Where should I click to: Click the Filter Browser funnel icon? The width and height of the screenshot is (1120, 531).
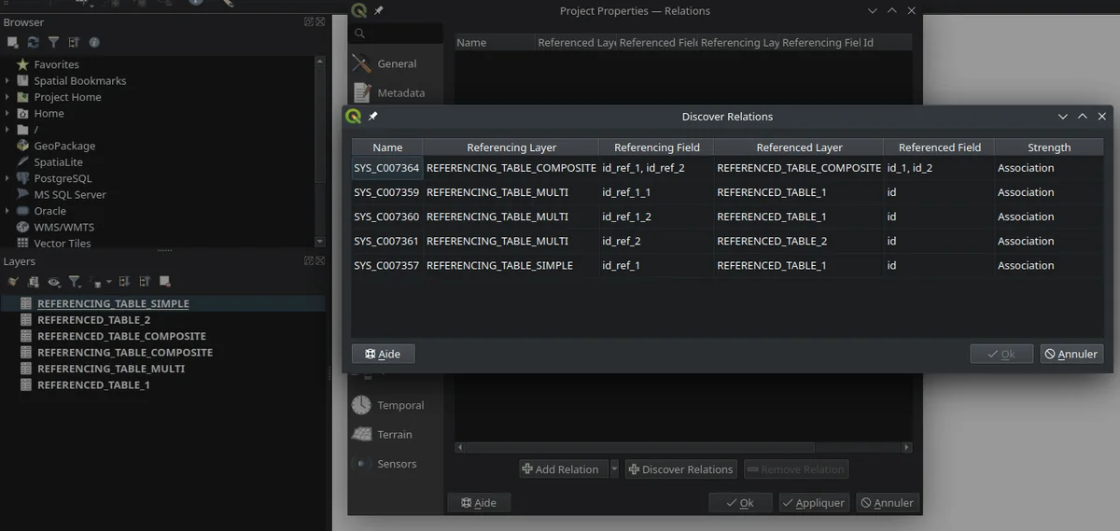53,42
